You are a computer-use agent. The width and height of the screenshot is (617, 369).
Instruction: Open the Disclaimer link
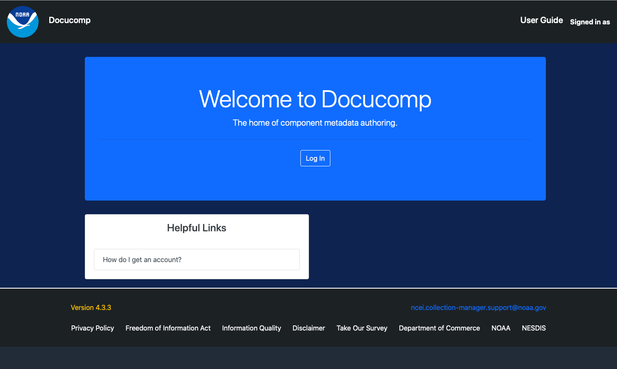click(309, 328)
